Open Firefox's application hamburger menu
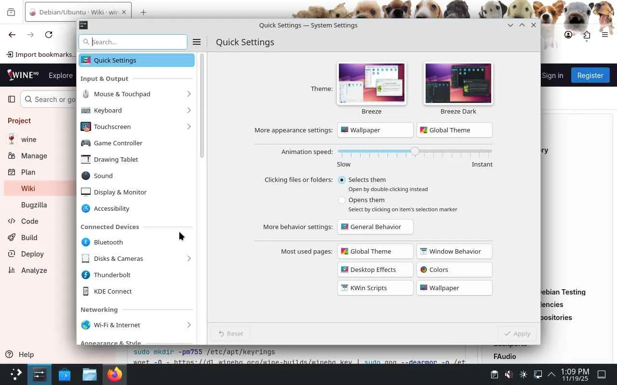 [605, 35]
